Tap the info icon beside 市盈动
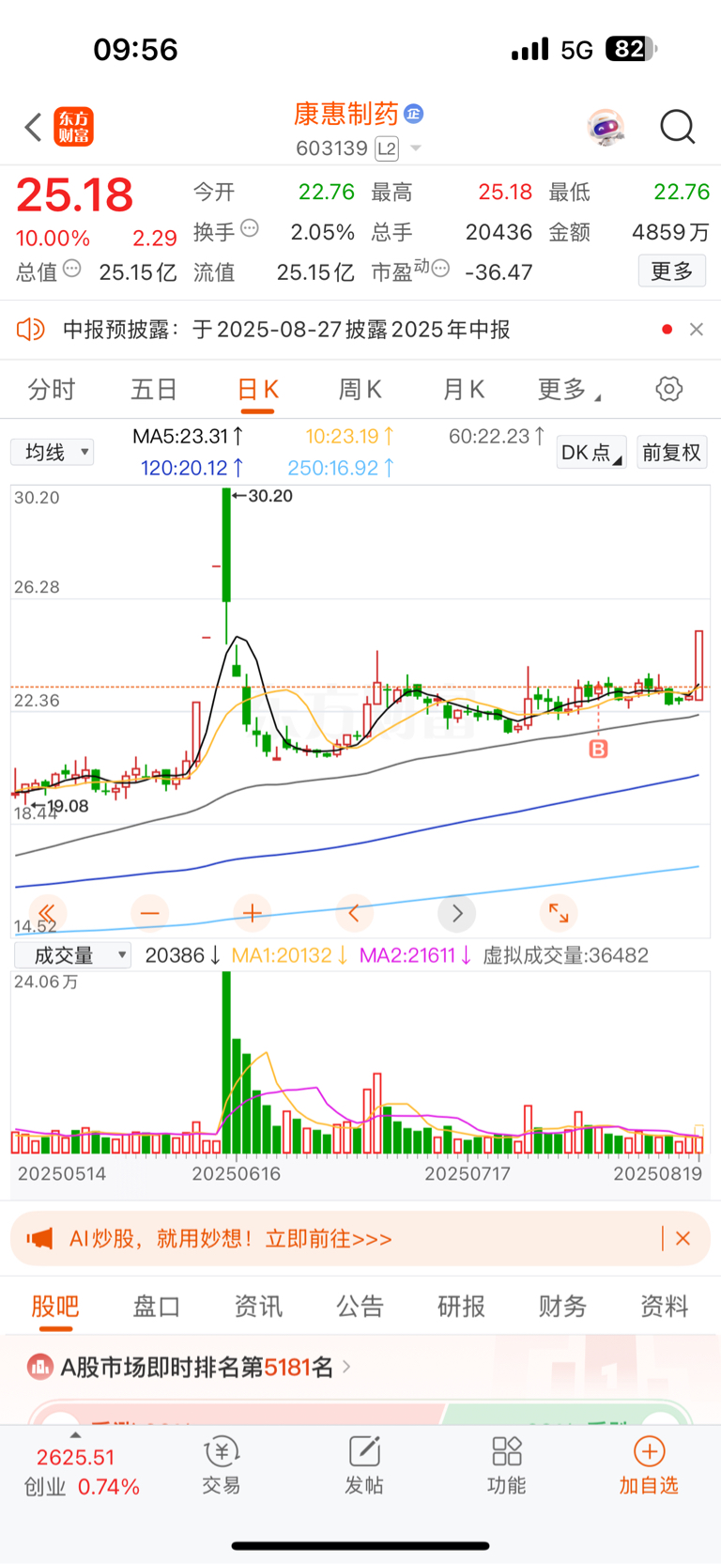721x1564 pixels. click(440, 269)
